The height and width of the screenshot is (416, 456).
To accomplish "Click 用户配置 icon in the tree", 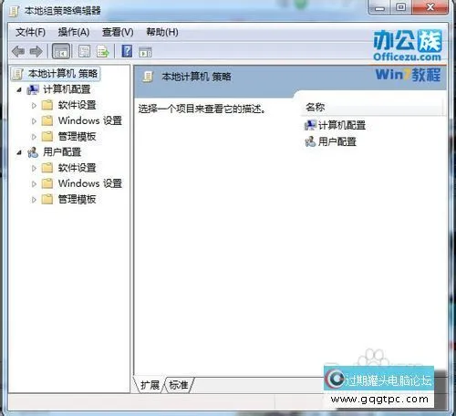I will (x=33, y=152).
